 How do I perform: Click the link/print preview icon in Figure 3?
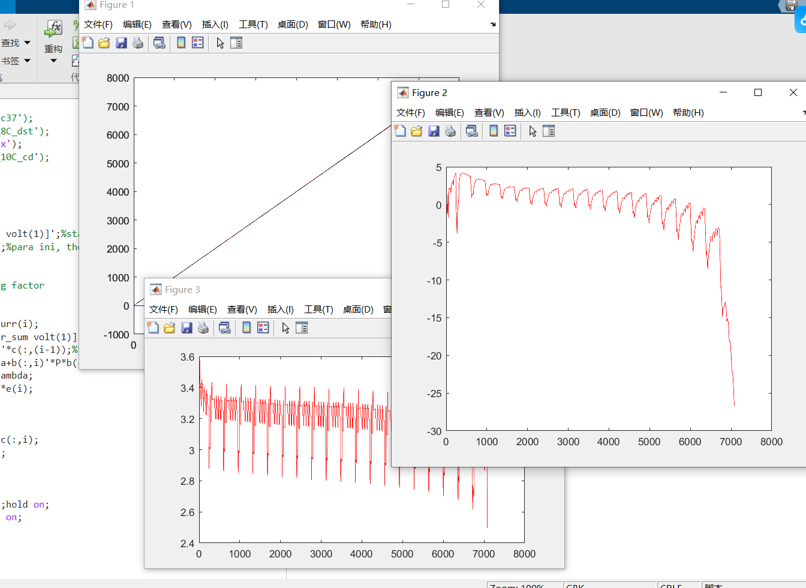(225, 328)
